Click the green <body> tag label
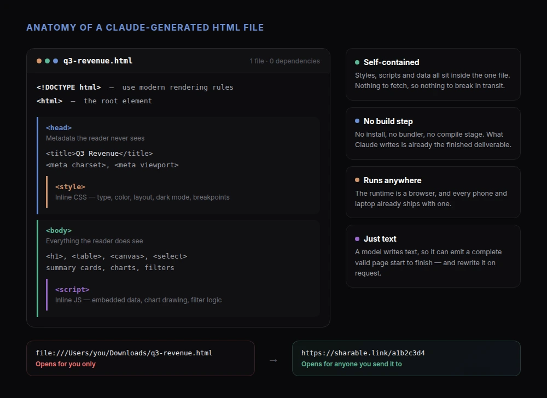The width and height of the screenshot is (547, 398). click(59, 230)
